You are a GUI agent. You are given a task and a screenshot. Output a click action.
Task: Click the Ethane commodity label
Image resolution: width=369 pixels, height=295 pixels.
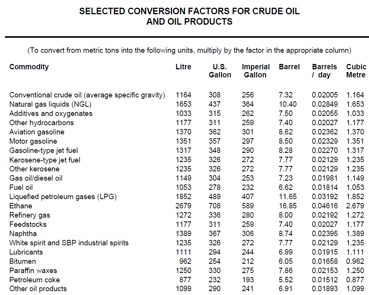[x=21, y=206]
